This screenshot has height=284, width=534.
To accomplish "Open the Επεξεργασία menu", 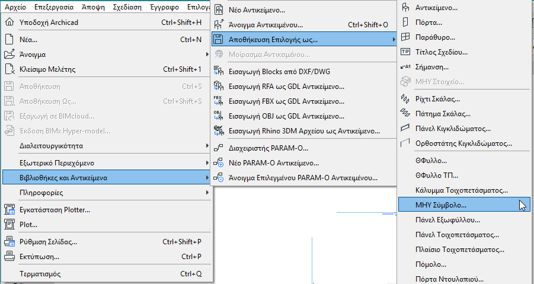I will 54,7.
